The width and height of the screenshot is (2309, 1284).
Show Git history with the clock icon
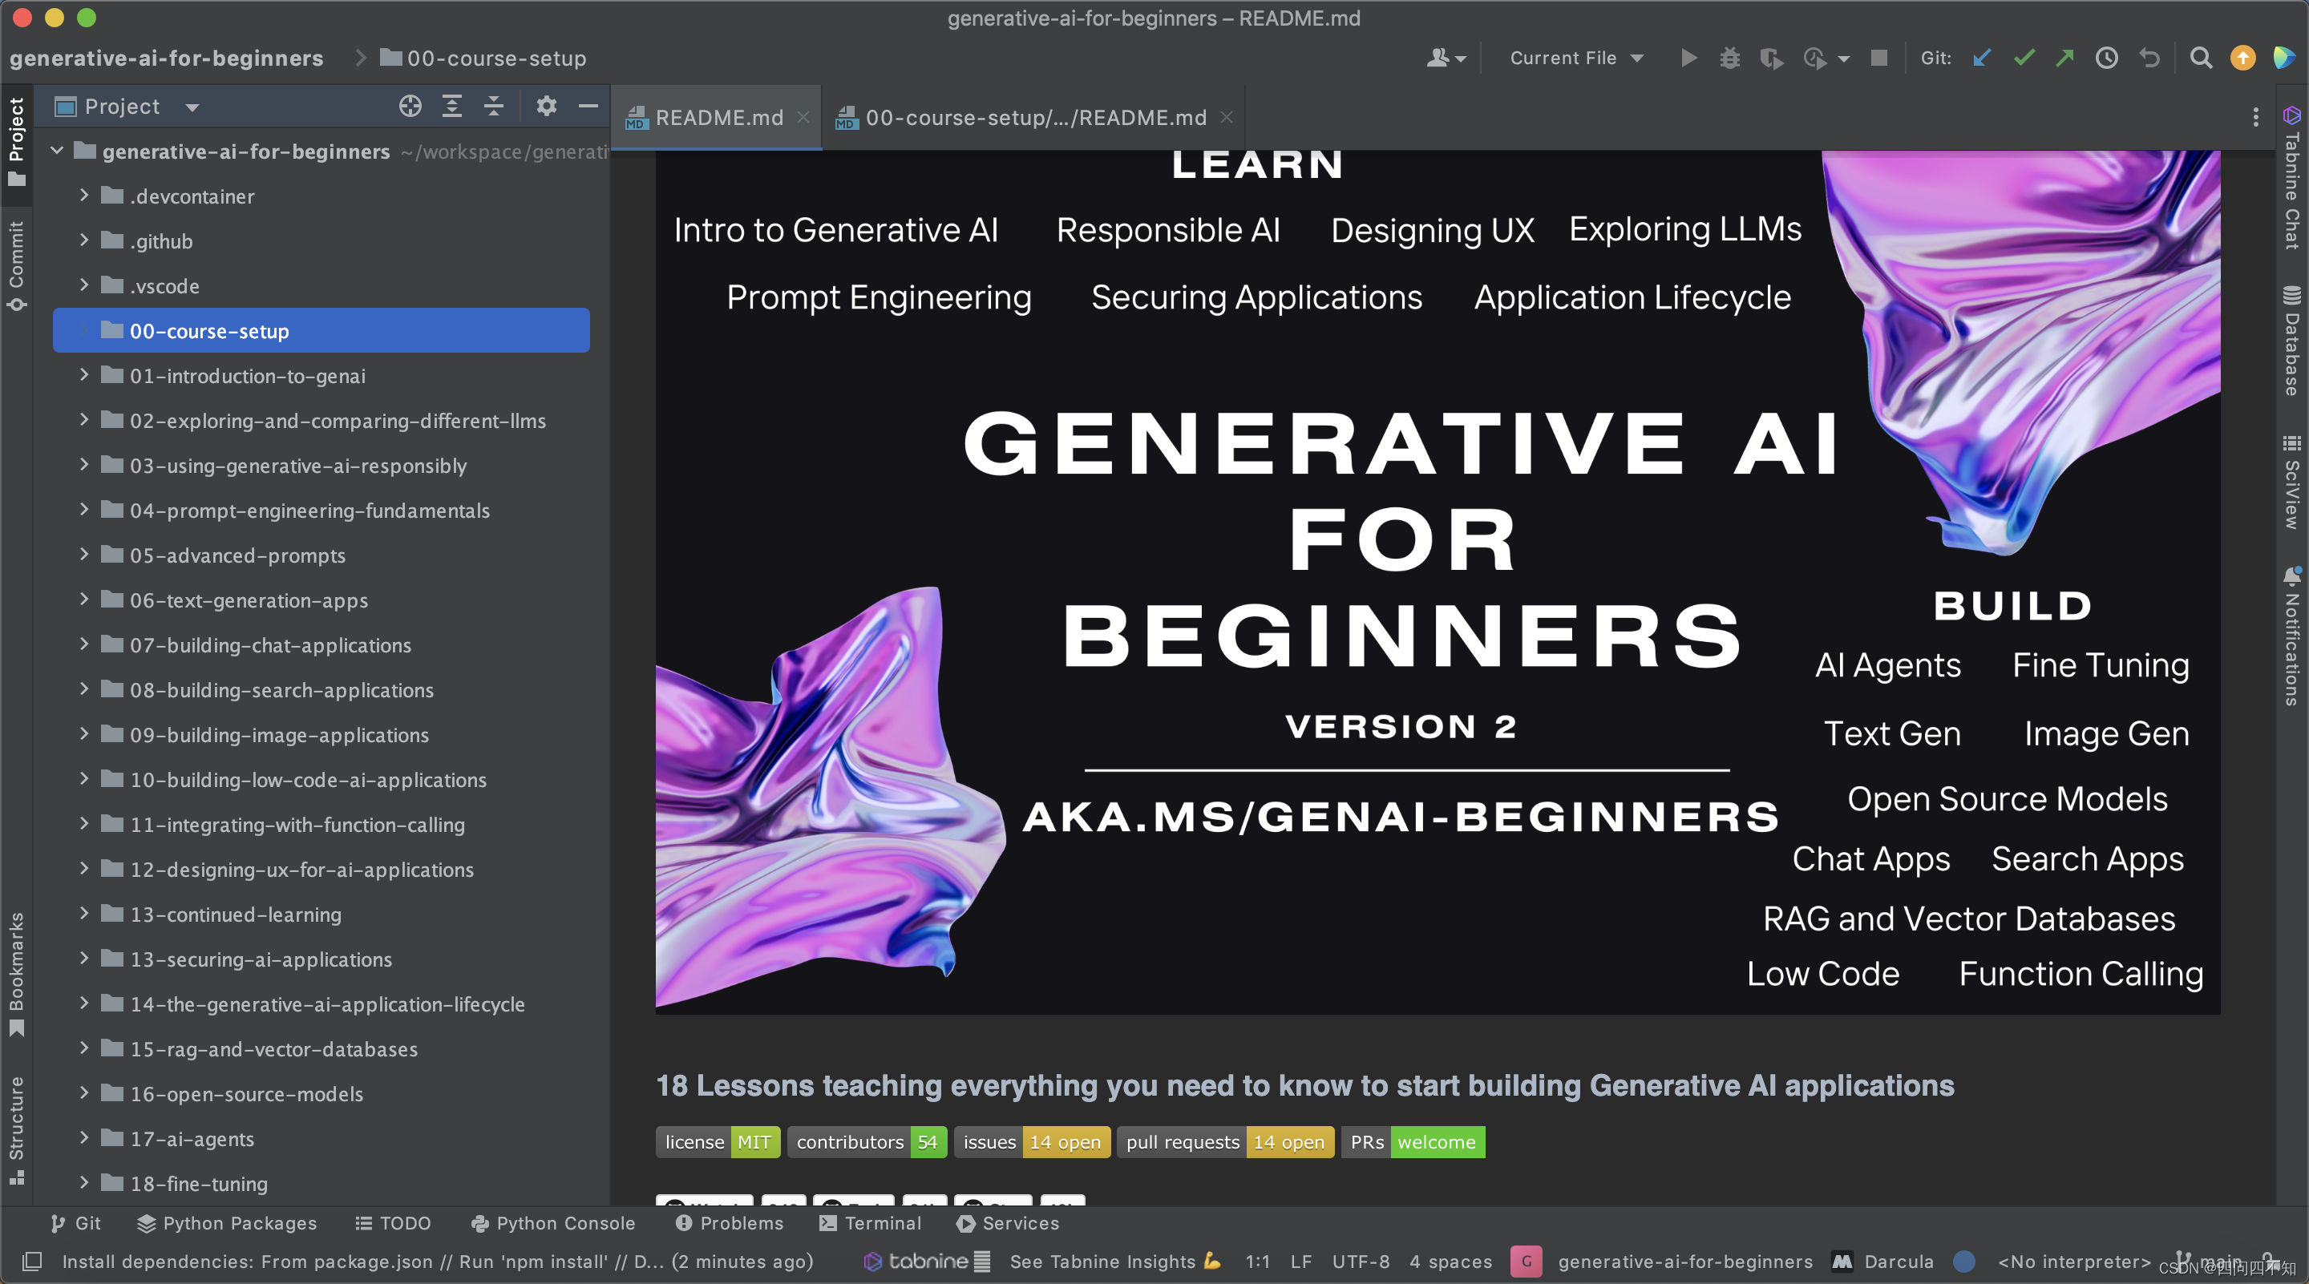pyautogui.click(x=2106, y=59)
